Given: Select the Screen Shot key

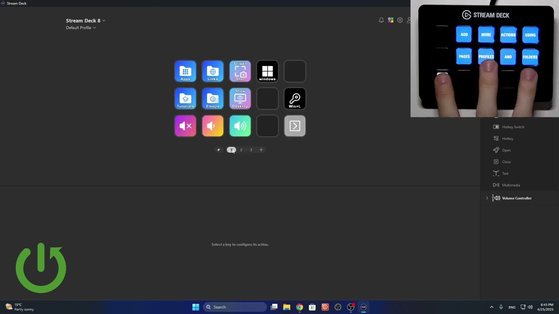Looking at the screenshot, I should click(x=240, y=72).
